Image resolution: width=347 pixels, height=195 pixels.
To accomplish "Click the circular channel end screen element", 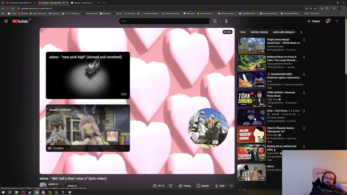I will (x=208, y=128).
